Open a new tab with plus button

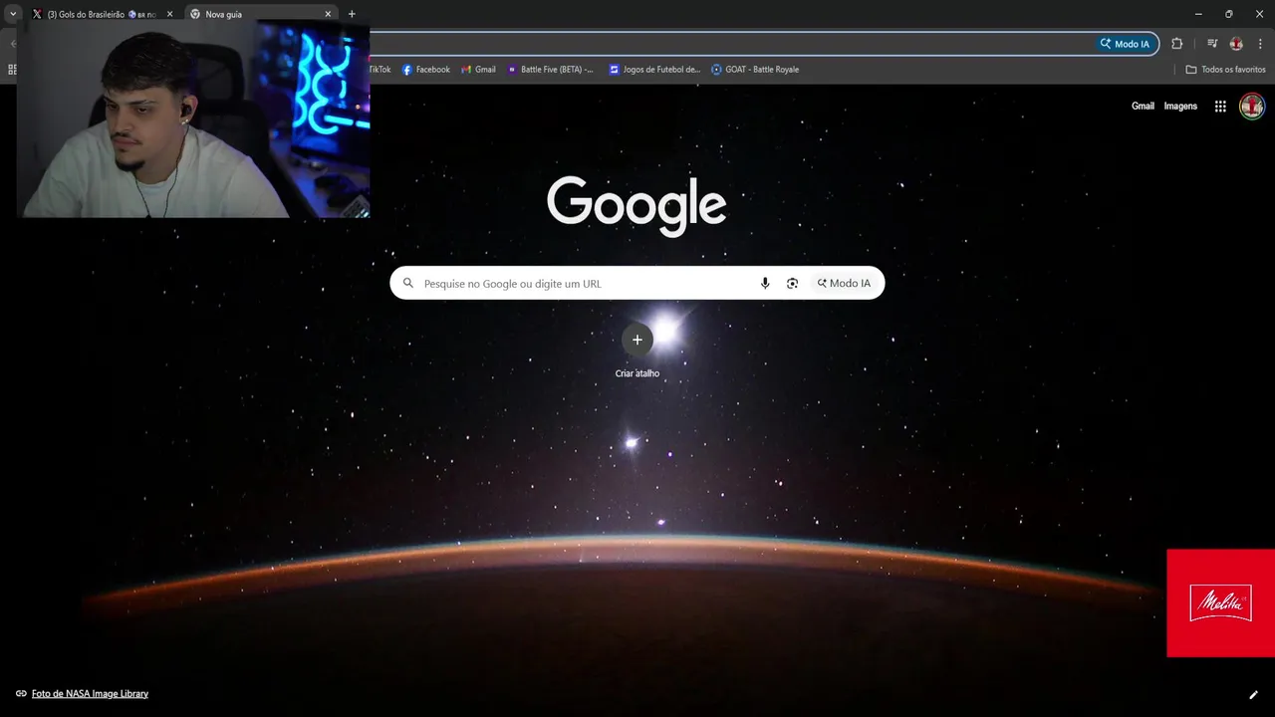352,14
